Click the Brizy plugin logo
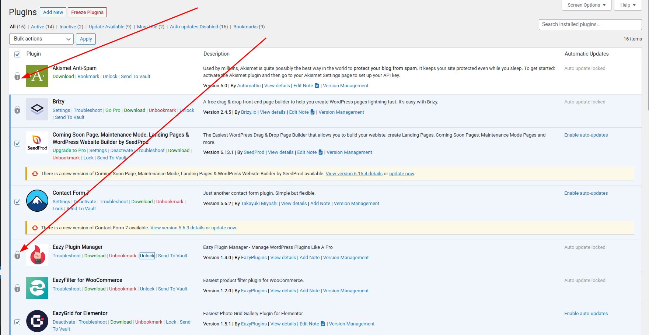This screenshot has width=649, height=335. [37, 109]
